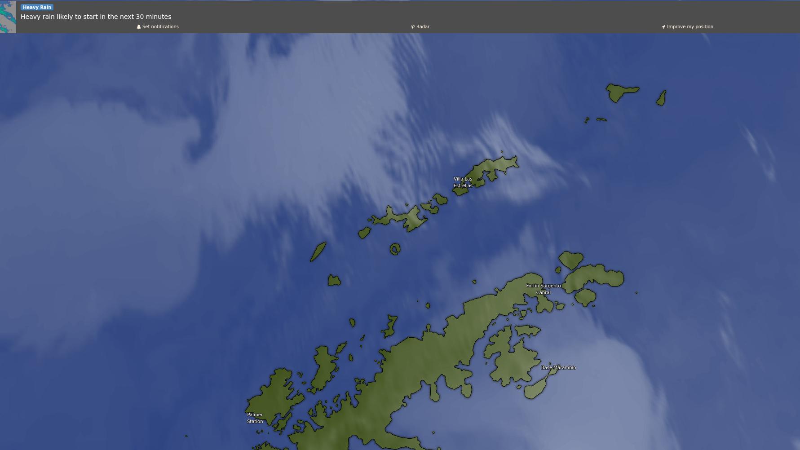This screenshot has height=450, width=800.
Task: Click the bell icon beside Set notifications
Action: click(x=139, y=27)
